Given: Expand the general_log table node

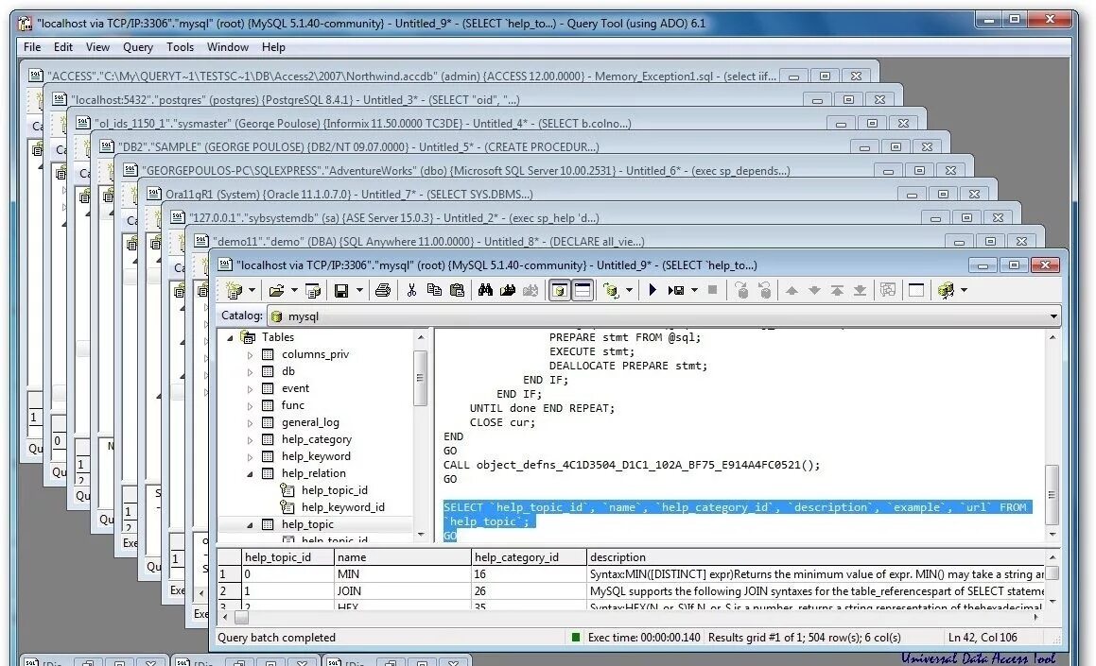Looking at the screenshot, I should (250, 422).
